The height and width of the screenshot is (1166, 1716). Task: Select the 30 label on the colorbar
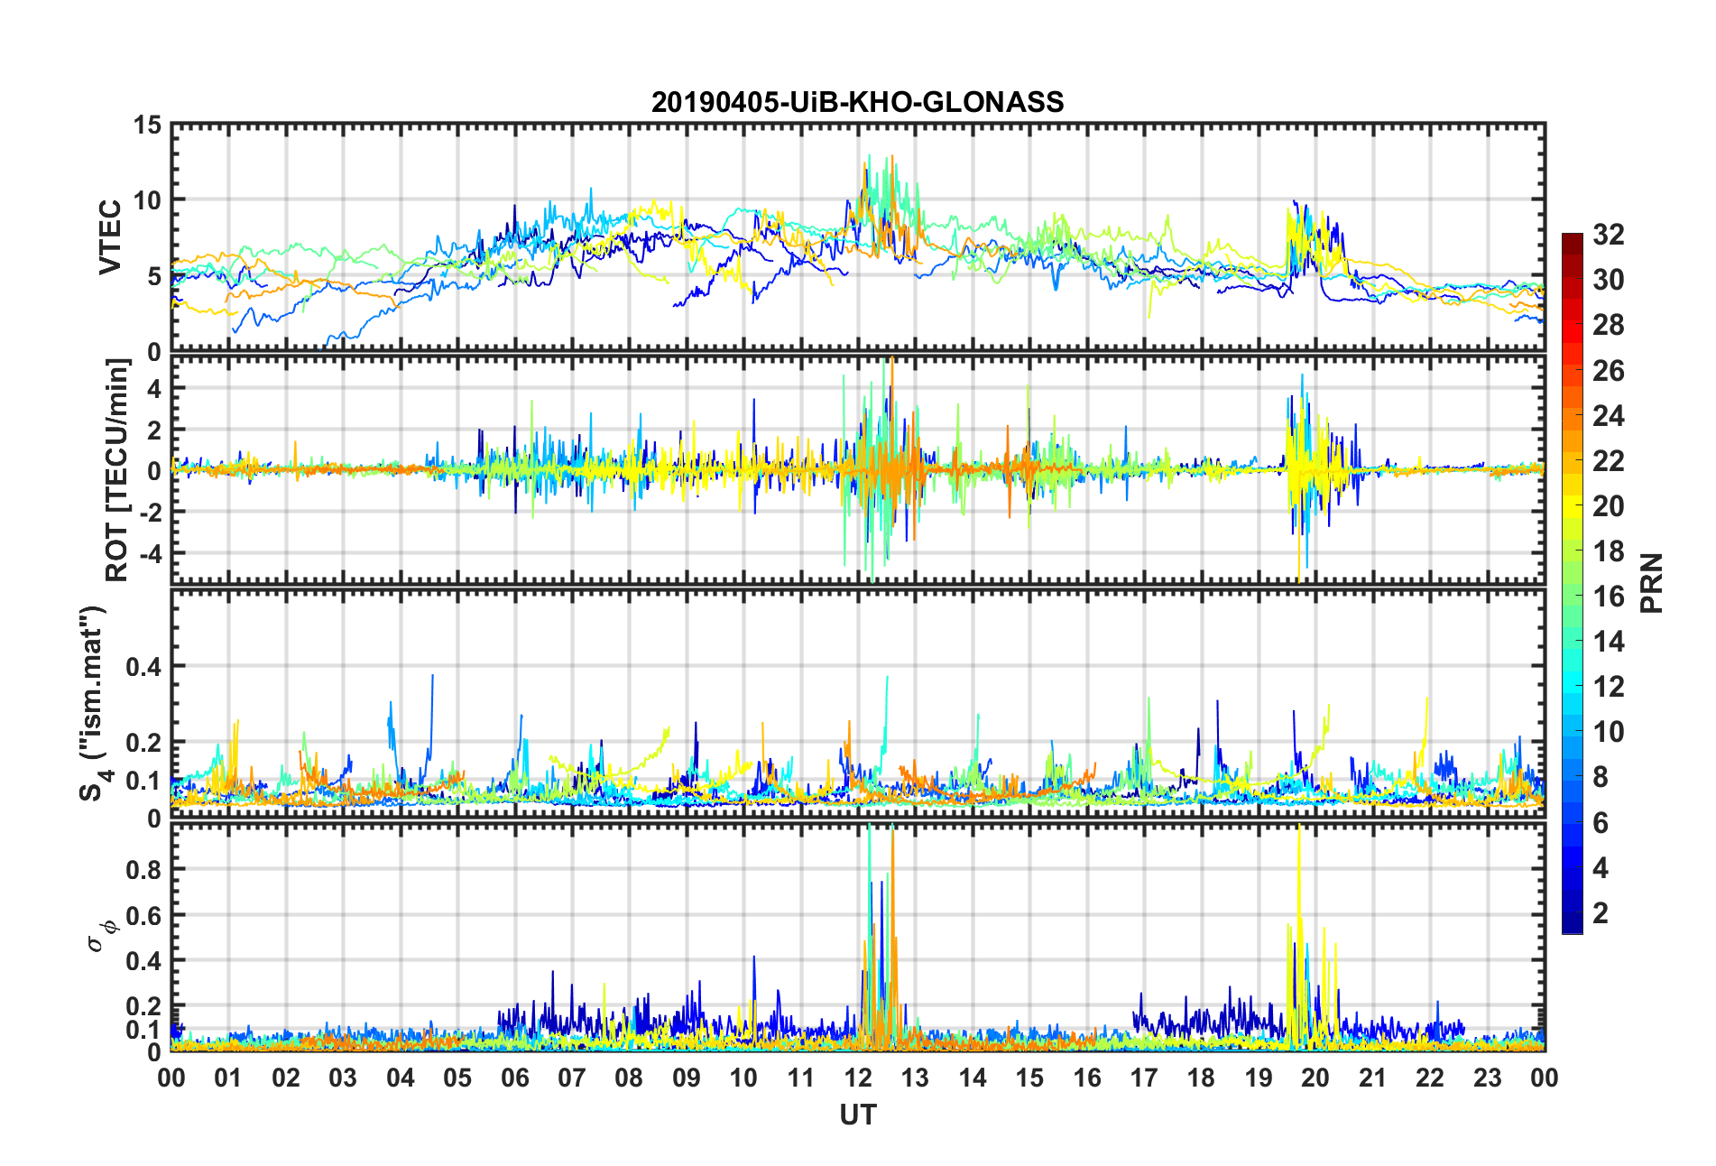1608,280
